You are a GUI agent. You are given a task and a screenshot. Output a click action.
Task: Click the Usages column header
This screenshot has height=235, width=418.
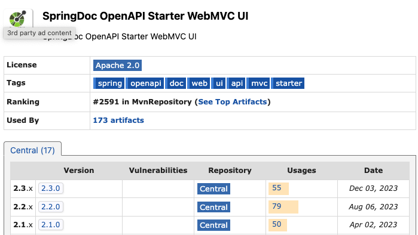point(301,171)
